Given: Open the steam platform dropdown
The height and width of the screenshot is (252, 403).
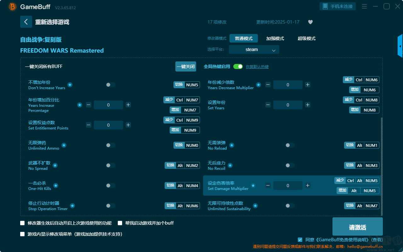Looking at the screenshot, I should [254, 49].
